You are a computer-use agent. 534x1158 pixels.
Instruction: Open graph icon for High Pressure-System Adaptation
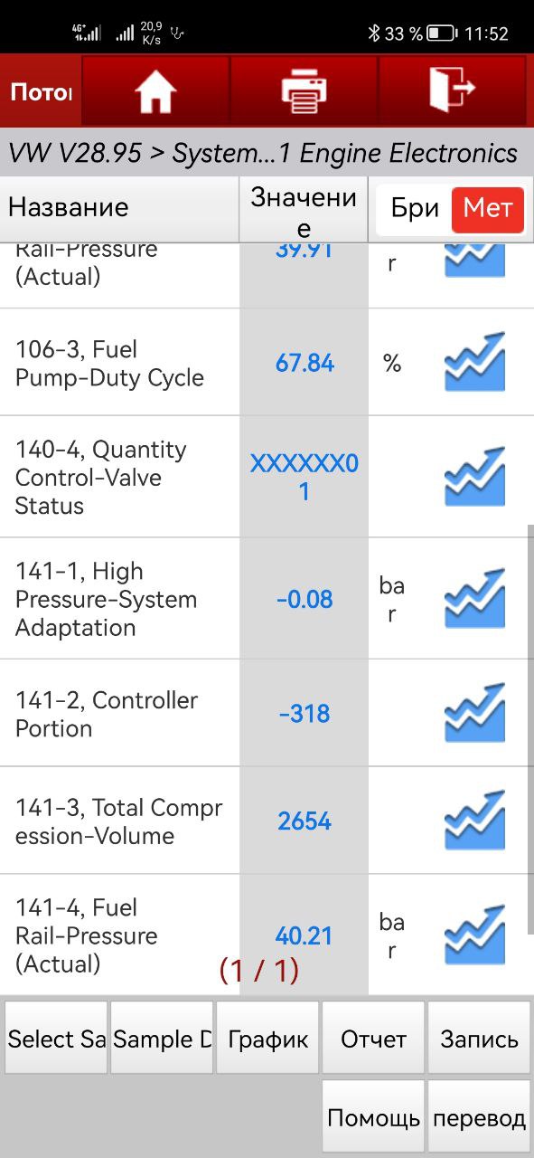point(474,598)
